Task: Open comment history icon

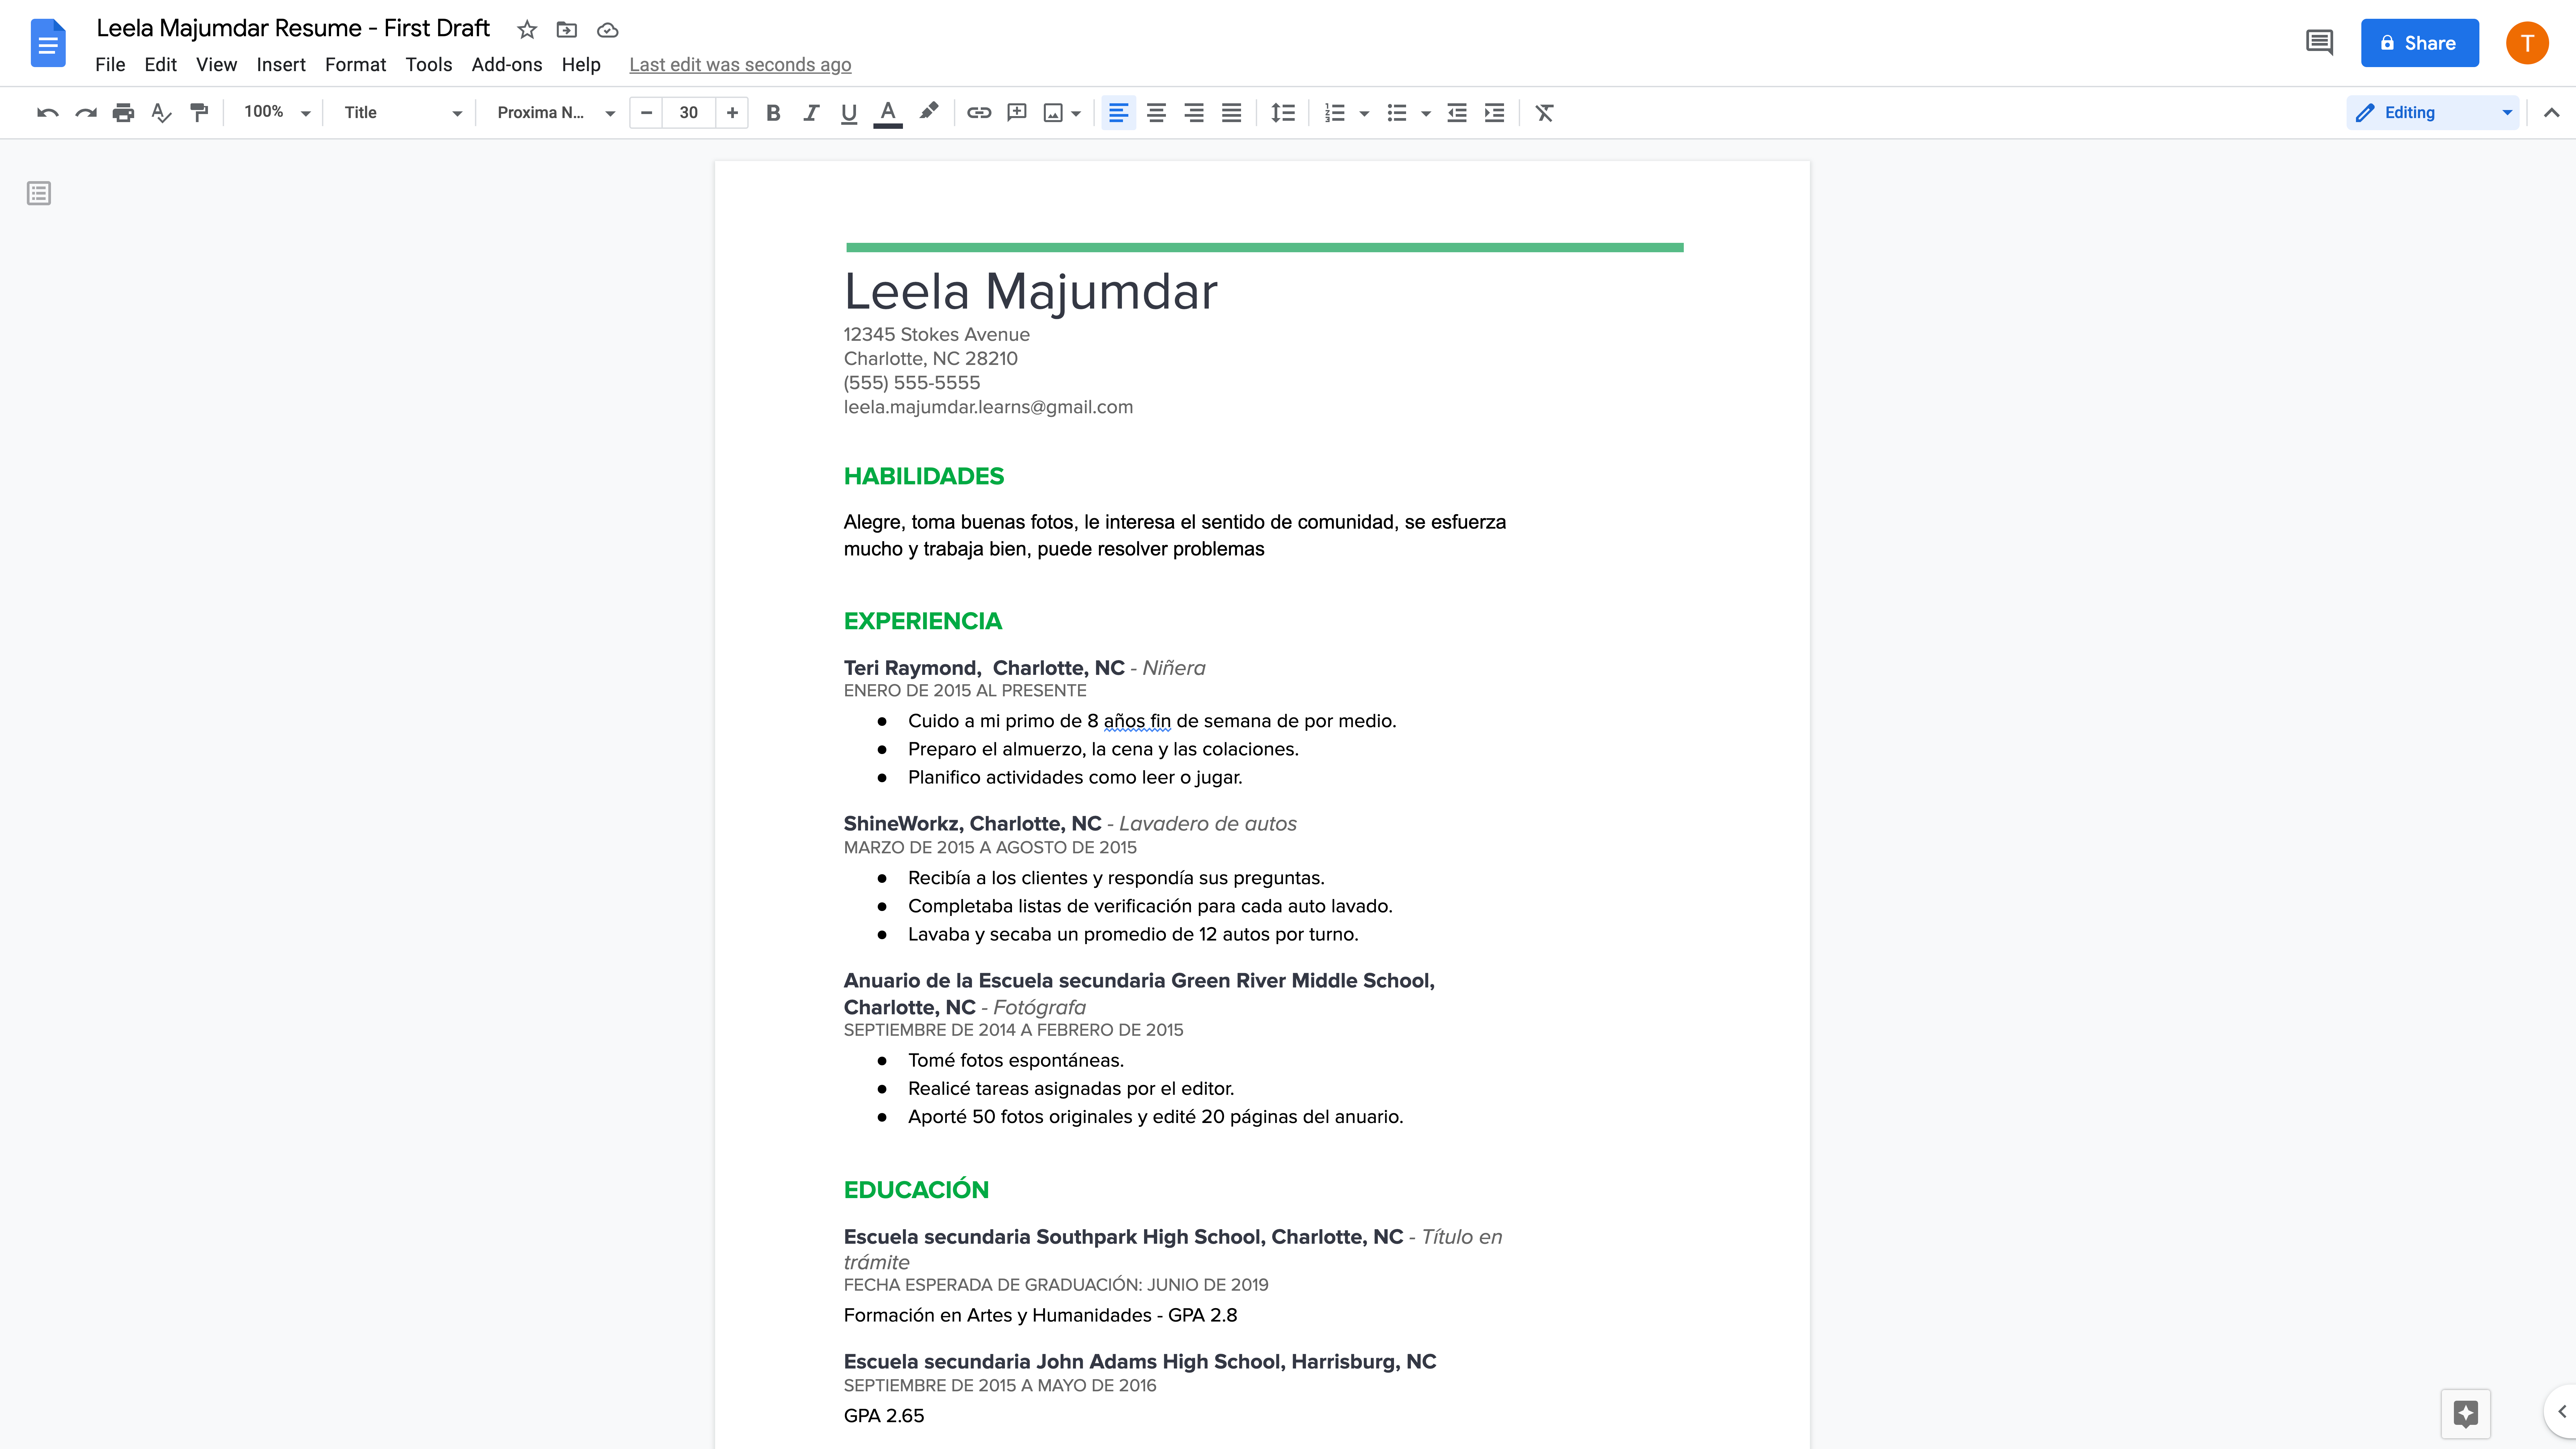Action: tap(2319, 42)
